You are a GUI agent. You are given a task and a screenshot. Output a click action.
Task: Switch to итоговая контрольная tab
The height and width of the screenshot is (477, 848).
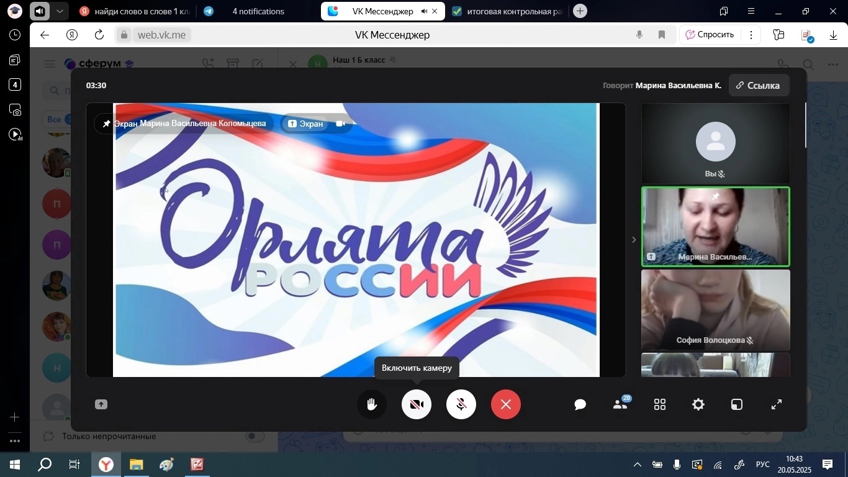click(x=507, y=11)
